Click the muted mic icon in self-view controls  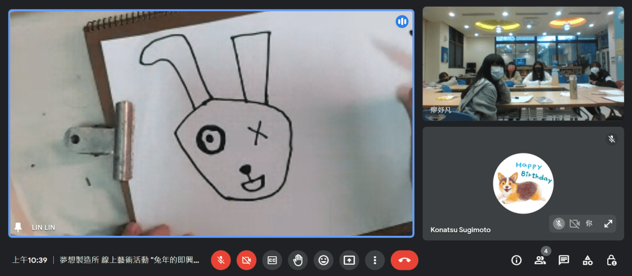pyautogui.click(x=559, y=223)
